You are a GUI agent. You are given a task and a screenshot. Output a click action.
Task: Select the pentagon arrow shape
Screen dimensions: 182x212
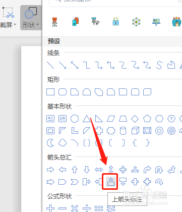(63, 182)
